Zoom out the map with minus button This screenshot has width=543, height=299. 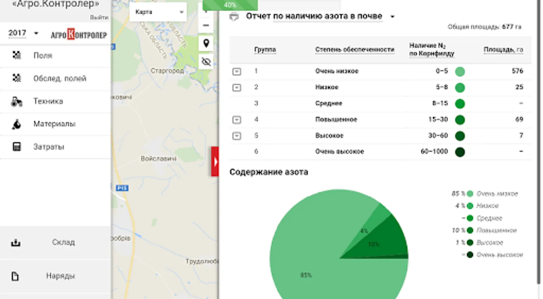206,25
